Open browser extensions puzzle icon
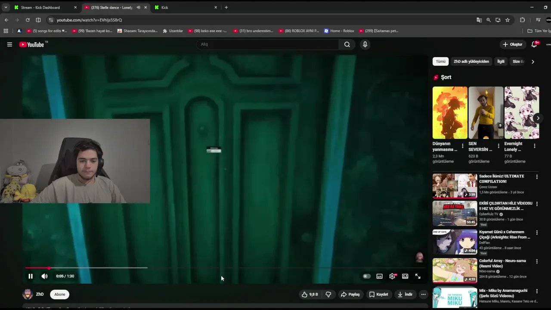551x310 pixels. coord(522,20)
